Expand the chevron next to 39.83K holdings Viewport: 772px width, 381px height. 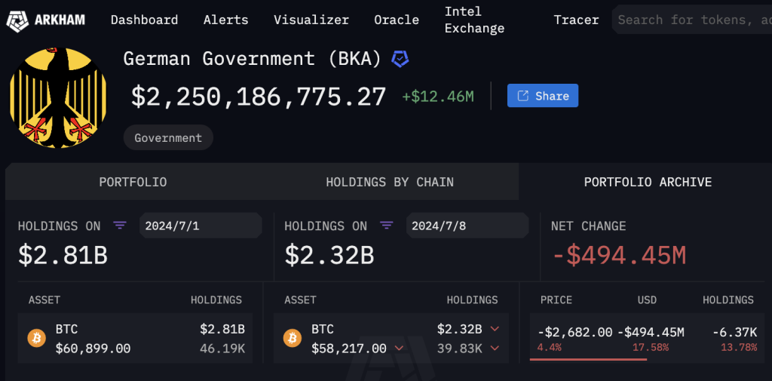pyautogui.click(x=495, y=349)
